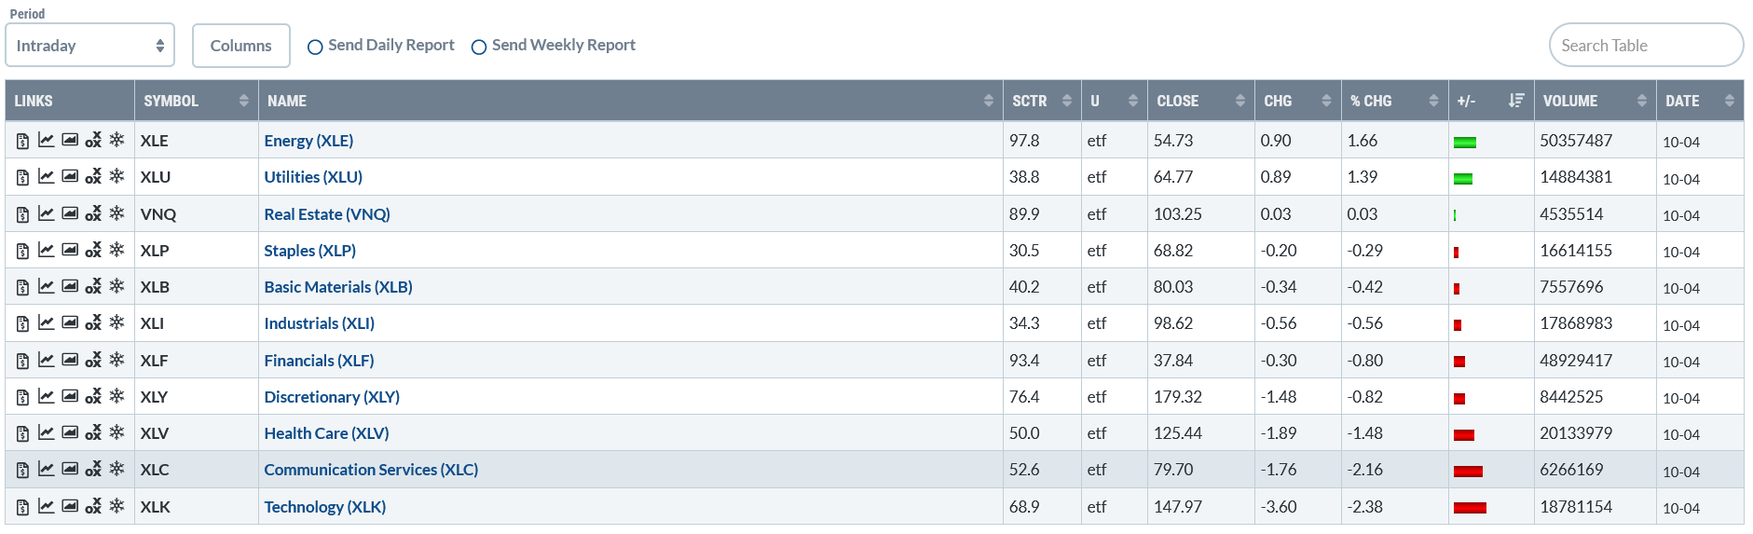Open the seasonality snowflake icon for XLB
Viewport: 1753px width, 534px height.
(x=116, y=286)
